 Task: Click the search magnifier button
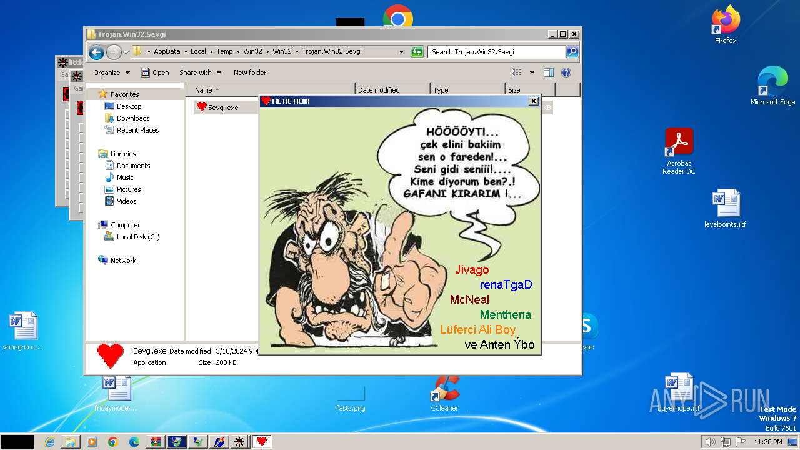click(x=572, y=52)
